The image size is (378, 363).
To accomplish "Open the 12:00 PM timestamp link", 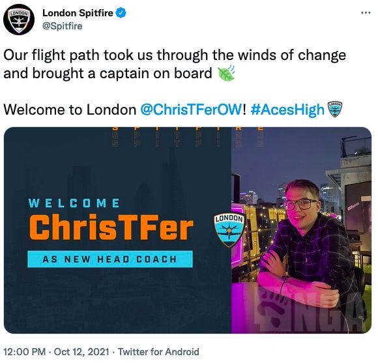I will point(25,352).
